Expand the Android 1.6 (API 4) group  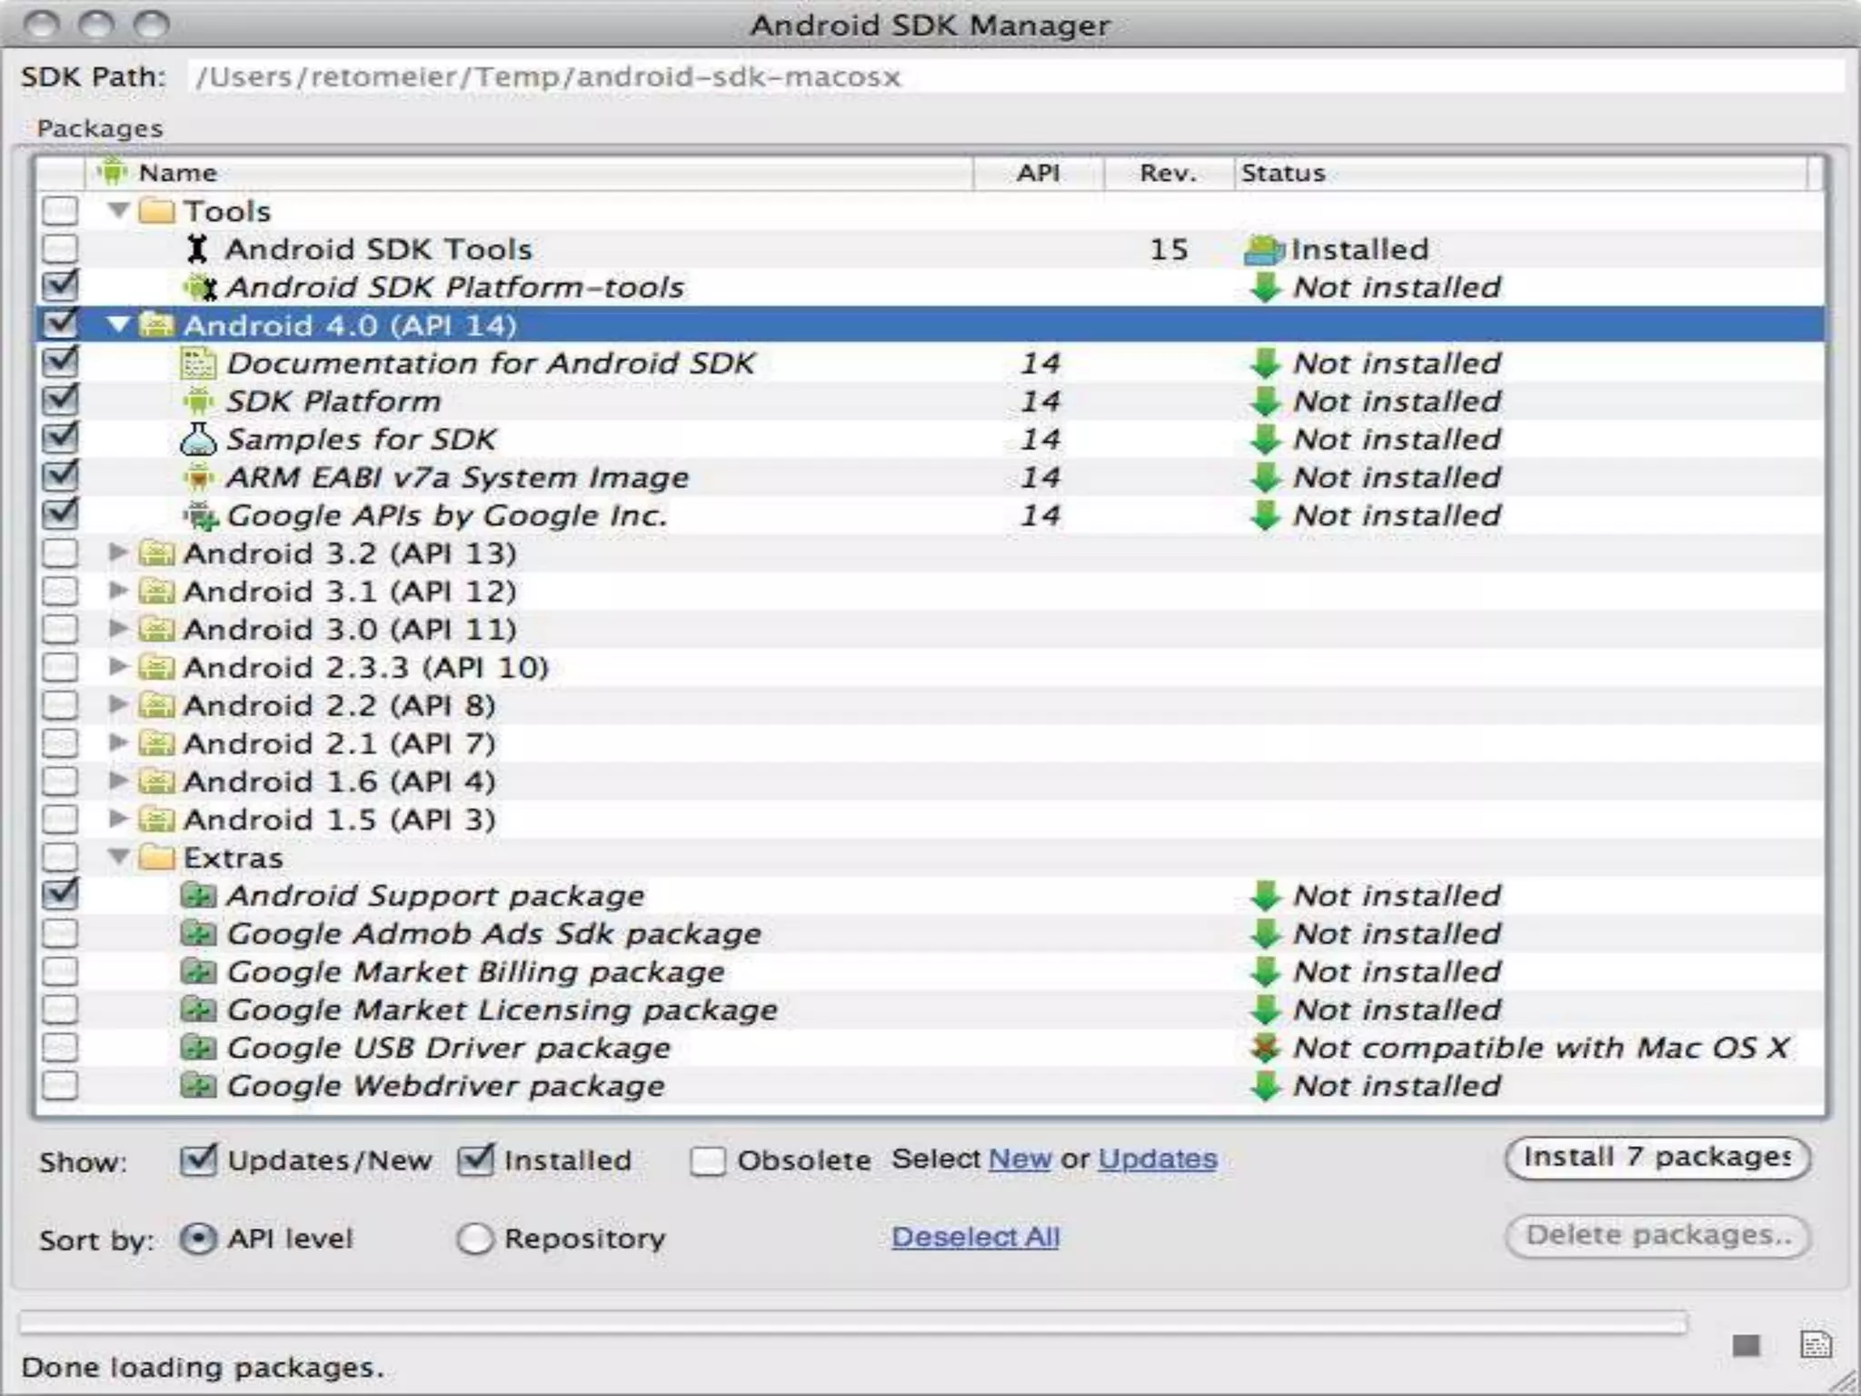click(117, 781)
